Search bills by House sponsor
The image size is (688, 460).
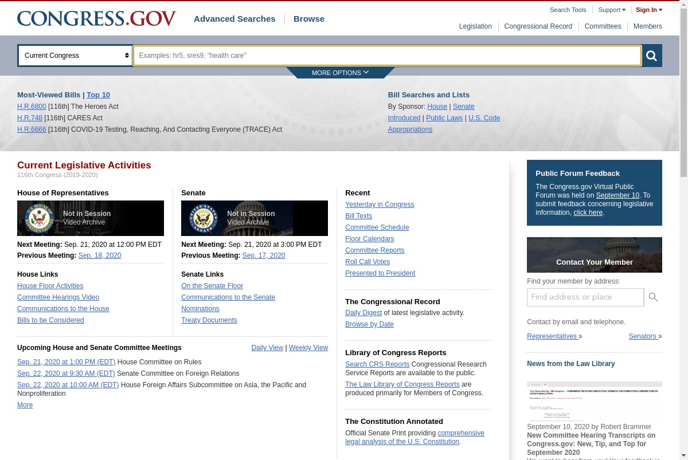click(x=437, y=107)
